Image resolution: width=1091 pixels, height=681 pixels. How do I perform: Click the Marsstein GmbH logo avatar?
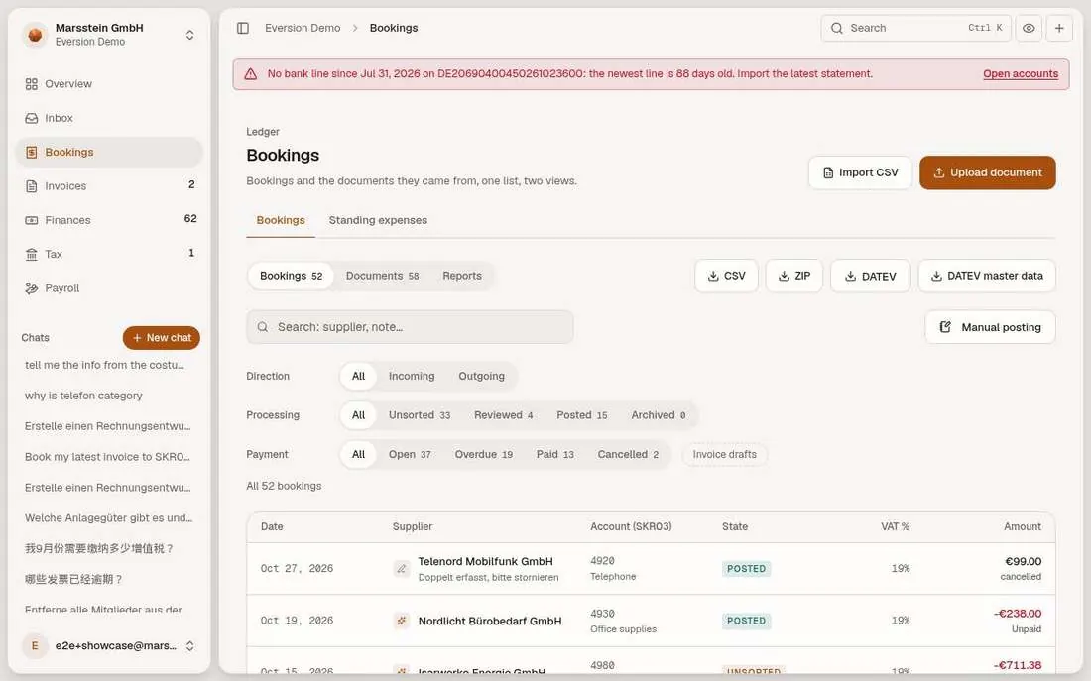35,34
